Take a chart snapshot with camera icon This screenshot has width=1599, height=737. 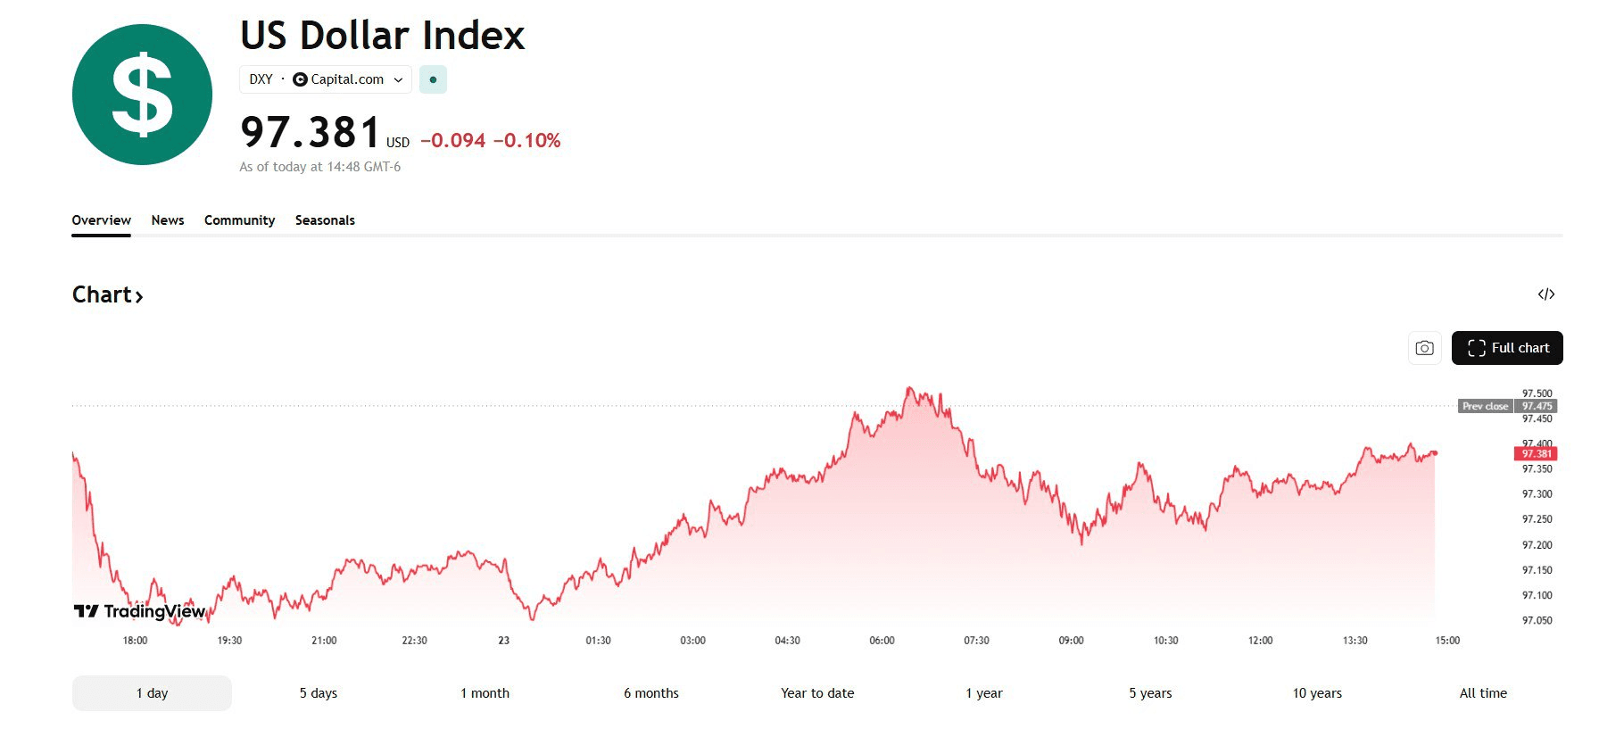[1424, 348]
